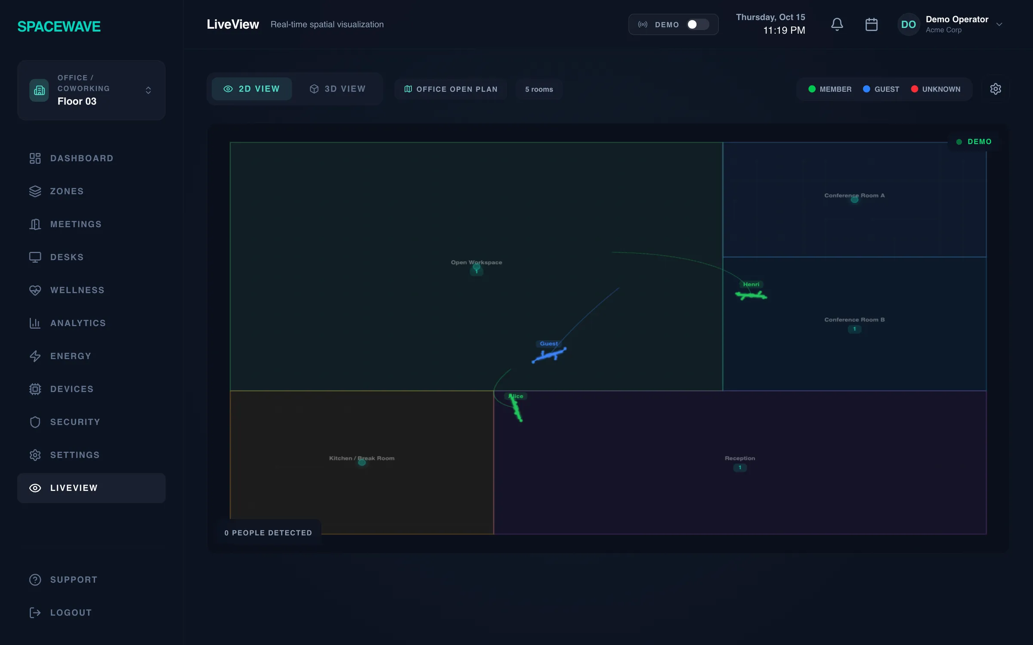Click the Meetings door icon
Screen dimensions: 1033x645
35,224
